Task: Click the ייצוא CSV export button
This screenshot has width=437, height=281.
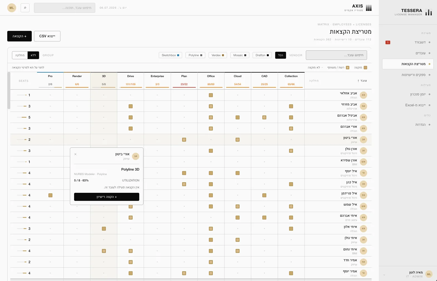Action: point(47,36)
